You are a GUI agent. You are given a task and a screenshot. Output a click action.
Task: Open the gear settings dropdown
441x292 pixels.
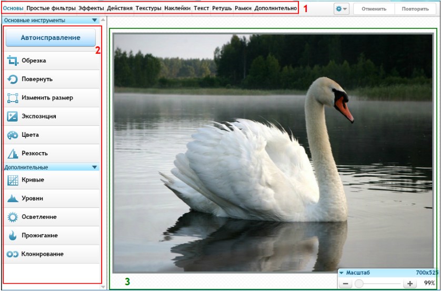[341, 9]
